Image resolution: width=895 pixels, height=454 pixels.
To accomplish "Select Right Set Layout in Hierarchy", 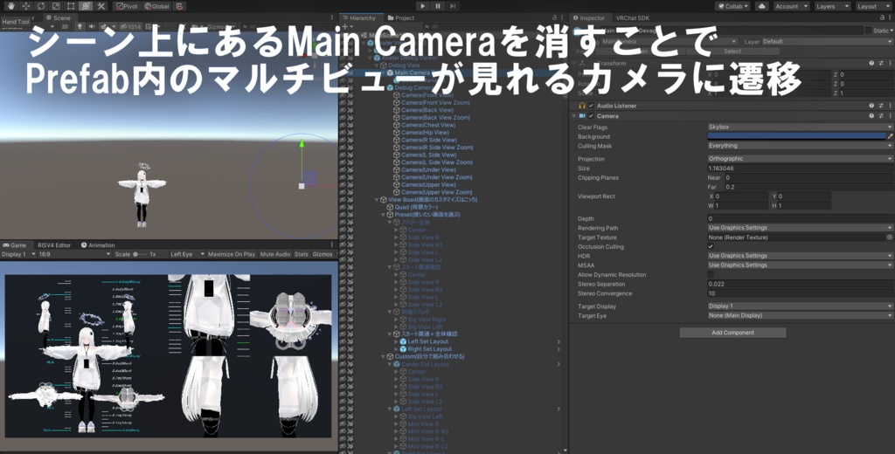I will (x=429, y=349).
